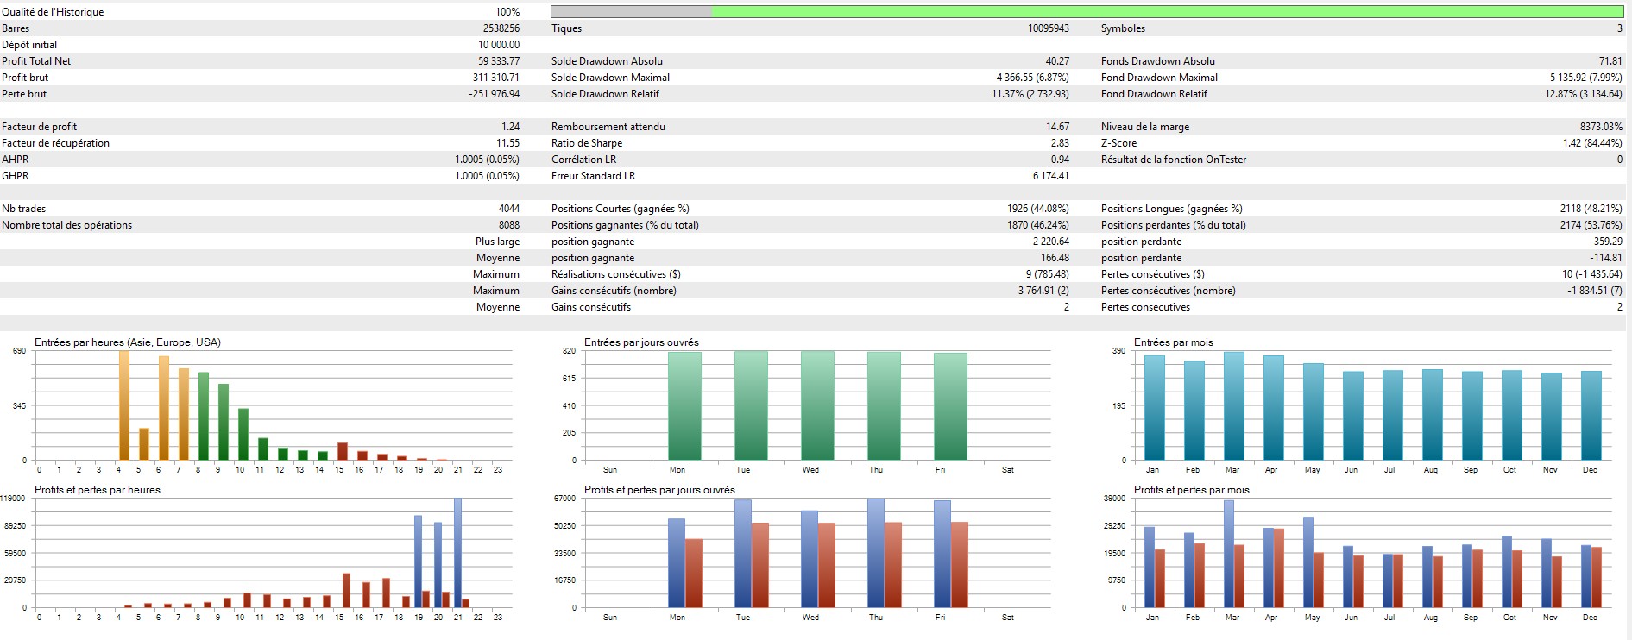The width and height of the screenshot is (1632, 640).
Task: Select the Dépôt initial value 10 000.00
Action: (x=499, y=45)
